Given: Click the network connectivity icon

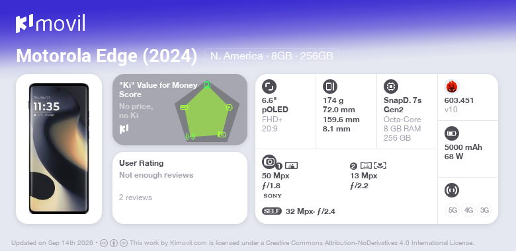Looking at the screenshot, I should [451, 190].
